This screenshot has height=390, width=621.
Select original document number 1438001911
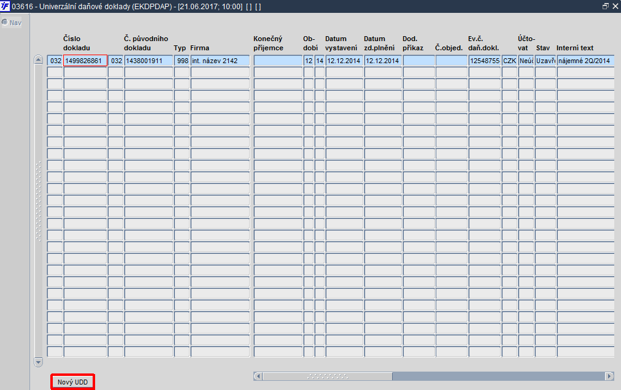click(x=148, y=61)
